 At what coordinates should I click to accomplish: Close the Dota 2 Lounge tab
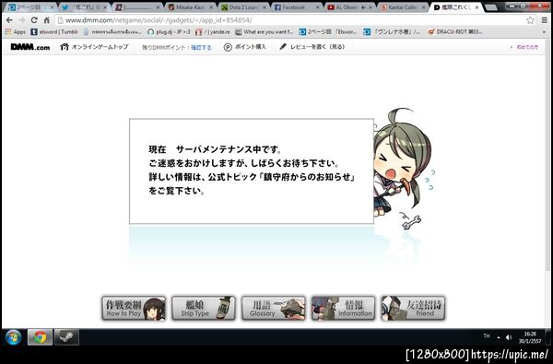(x=264, y=7)
